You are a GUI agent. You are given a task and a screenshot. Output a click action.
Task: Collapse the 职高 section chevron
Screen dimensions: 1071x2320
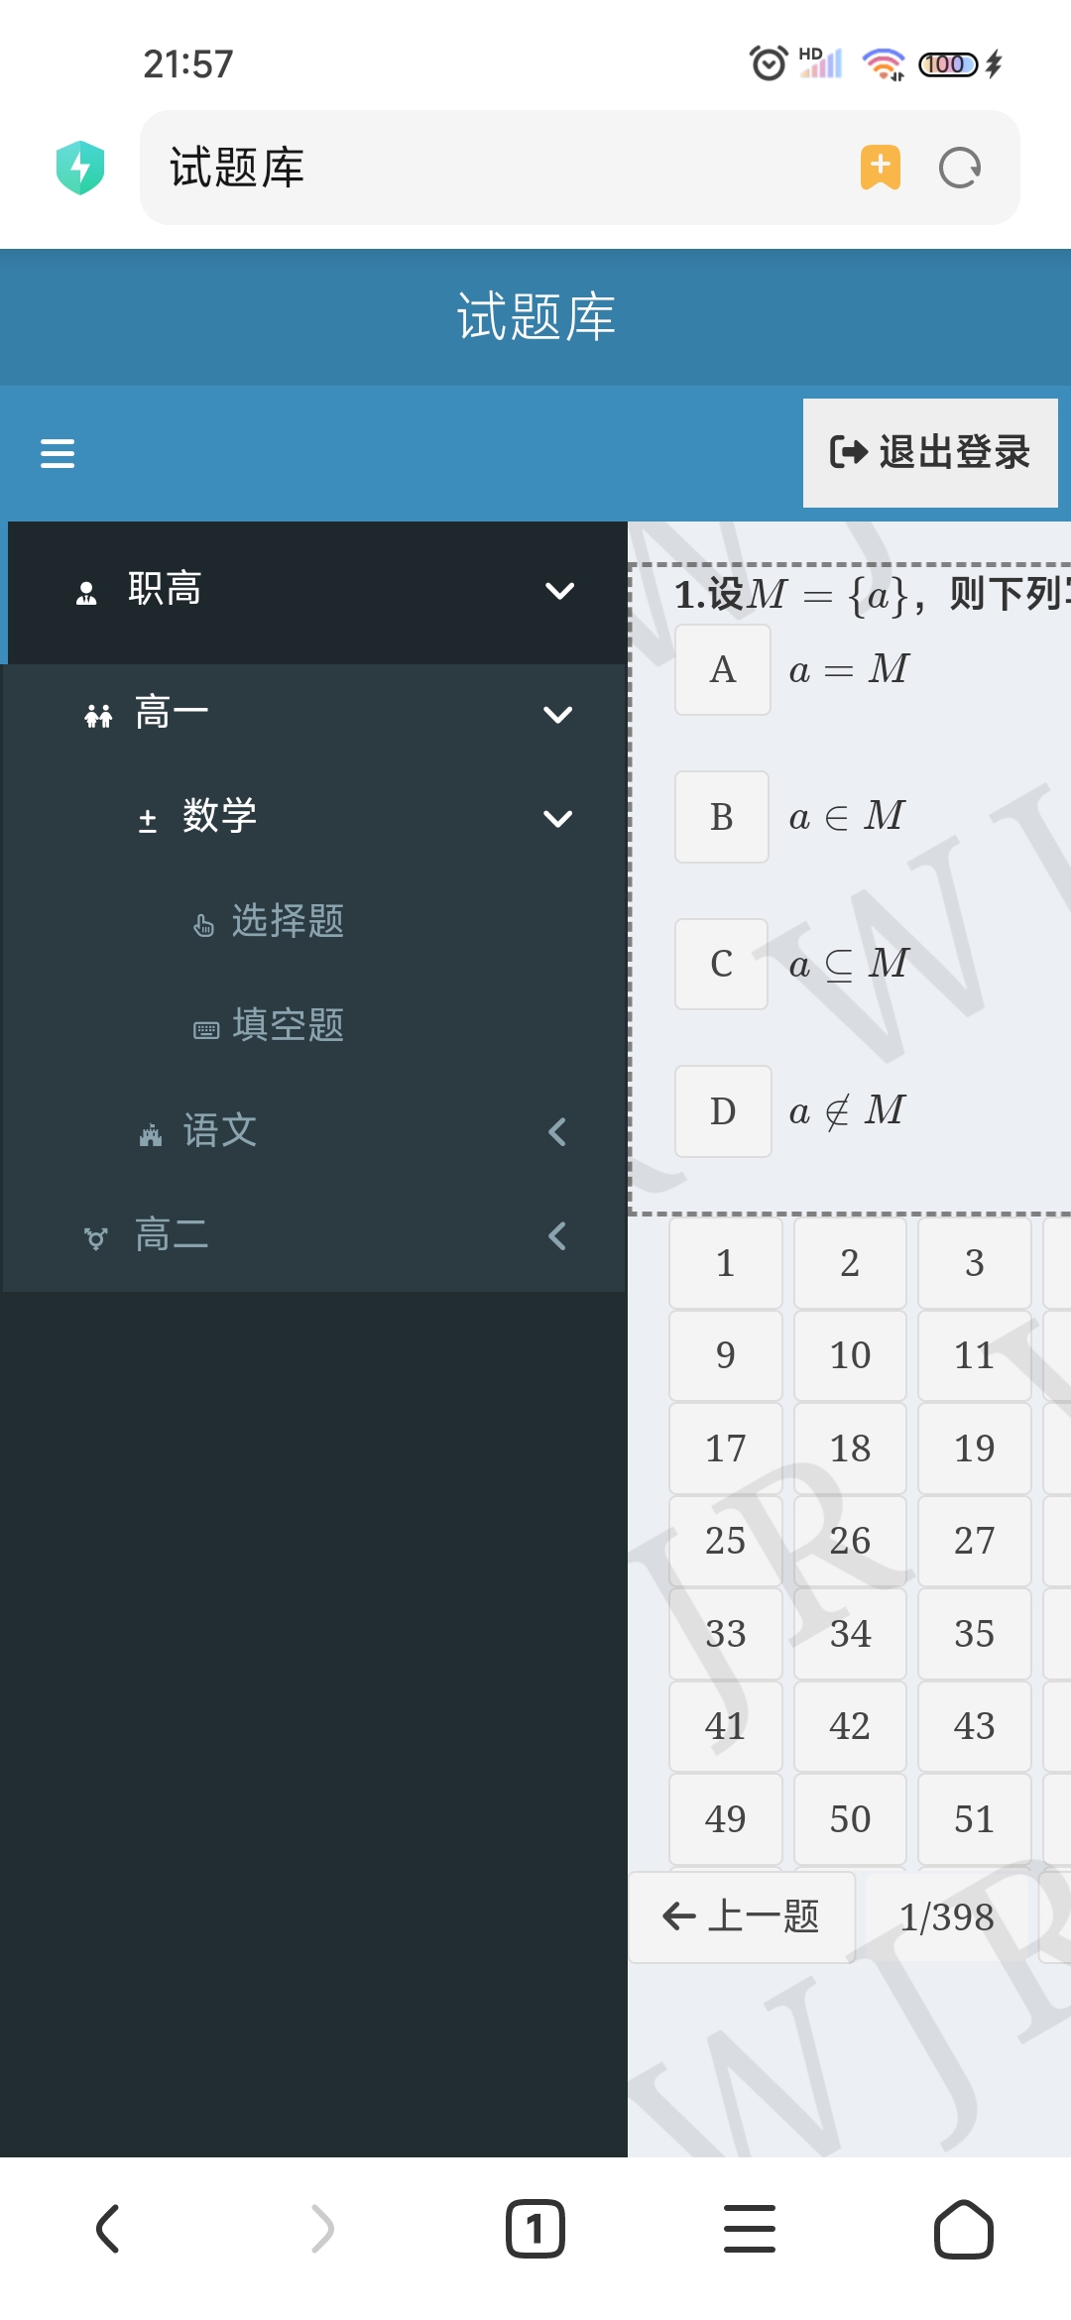pos(559,591)
